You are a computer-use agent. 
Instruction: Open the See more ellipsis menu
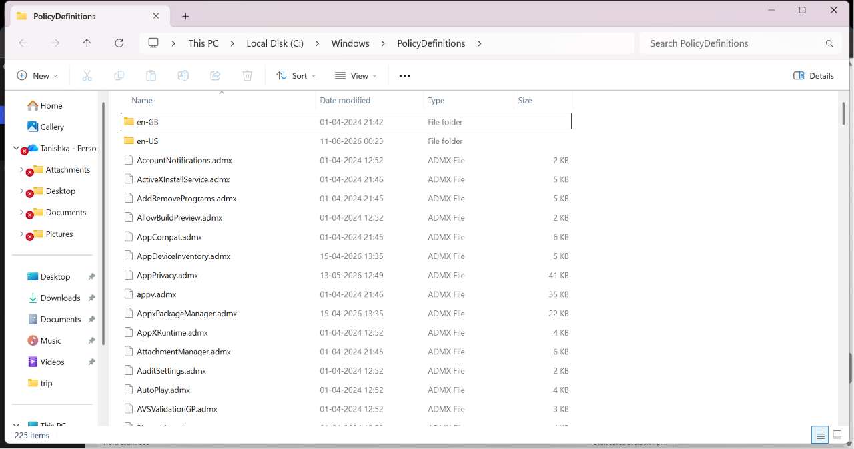[x=404, y=76]
